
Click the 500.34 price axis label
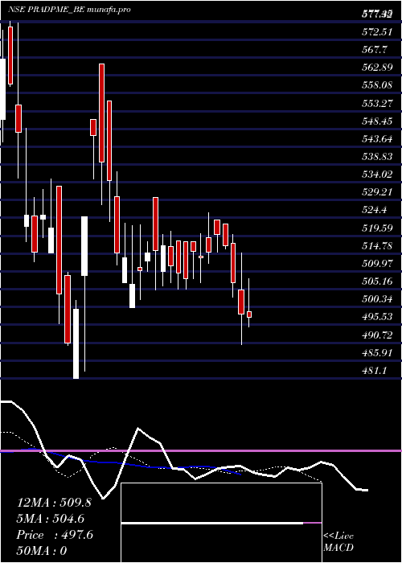[x=377, y=299]
